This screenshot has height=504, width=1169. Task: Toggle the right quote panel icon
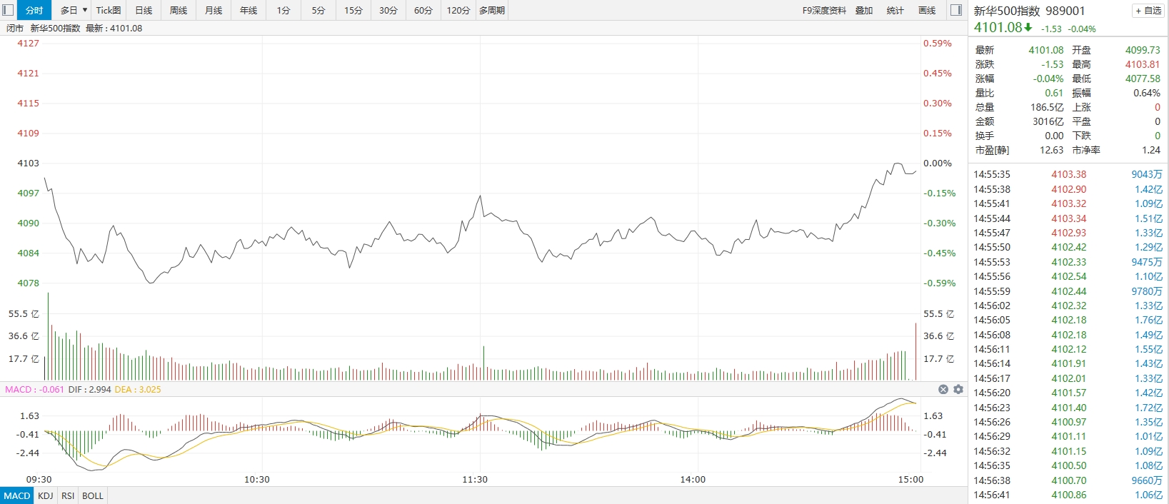tap(956, 10)
